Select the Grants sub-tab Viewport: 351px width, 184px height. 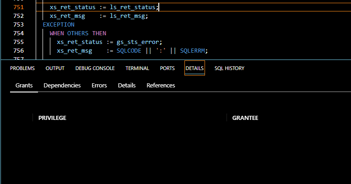click(x=24, y=85)
